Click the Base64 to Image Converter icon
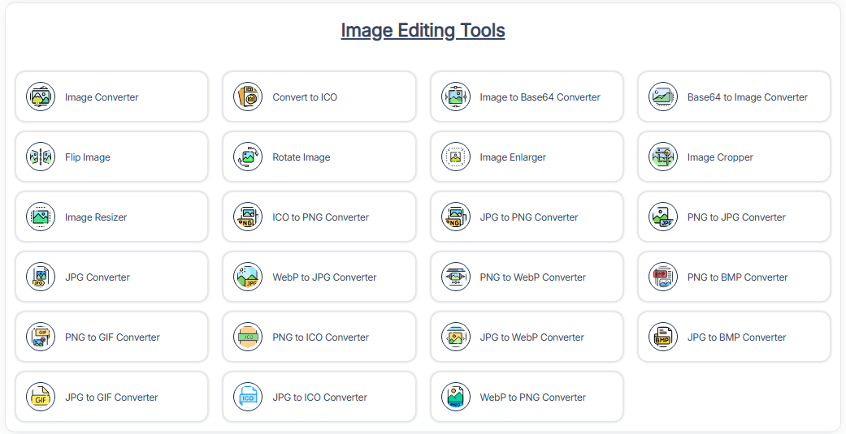846x434 pixels. [663, 97]
